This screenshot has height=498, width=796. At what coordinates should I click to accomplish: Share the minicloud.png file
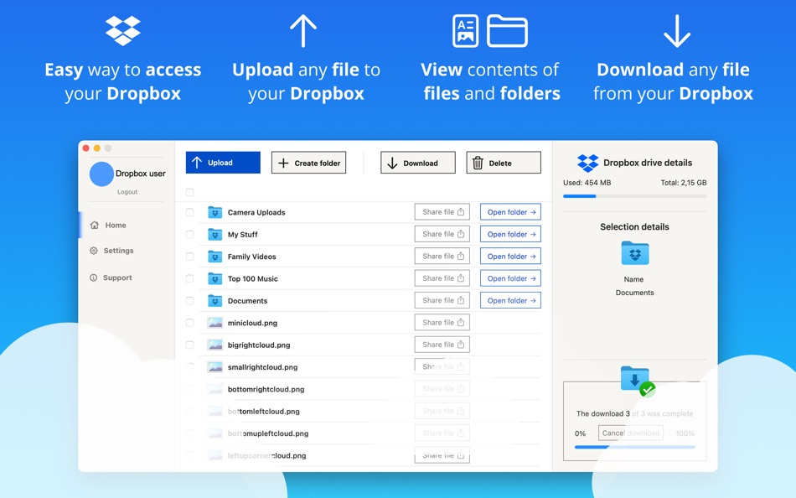pyautogui.click(x=442, y=323)
